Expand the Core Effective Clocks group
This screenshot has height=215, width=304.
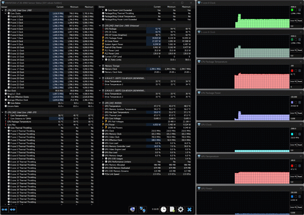(5, 97)
